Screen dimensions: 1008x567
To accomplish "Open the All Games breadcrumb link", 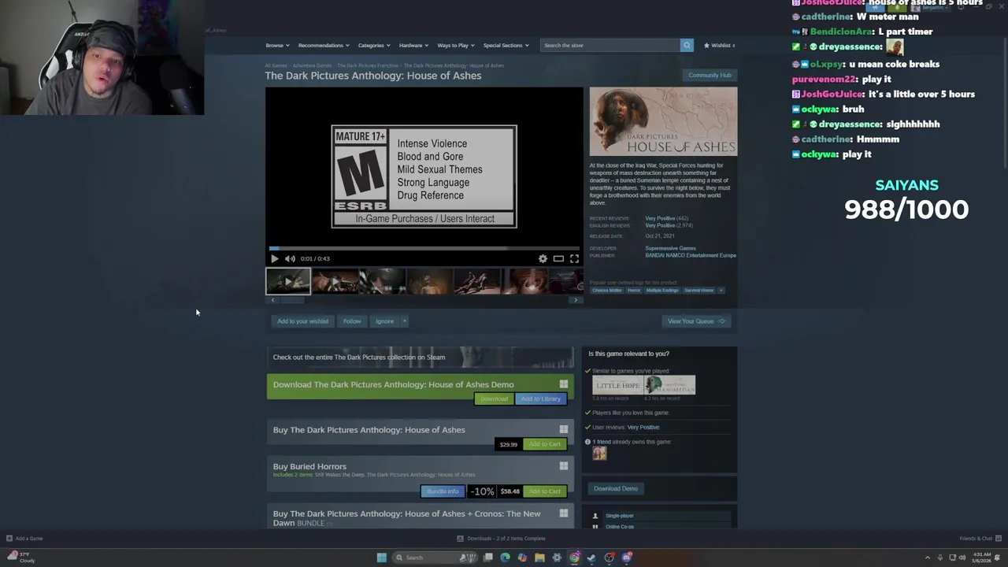I will coord(276,65).
